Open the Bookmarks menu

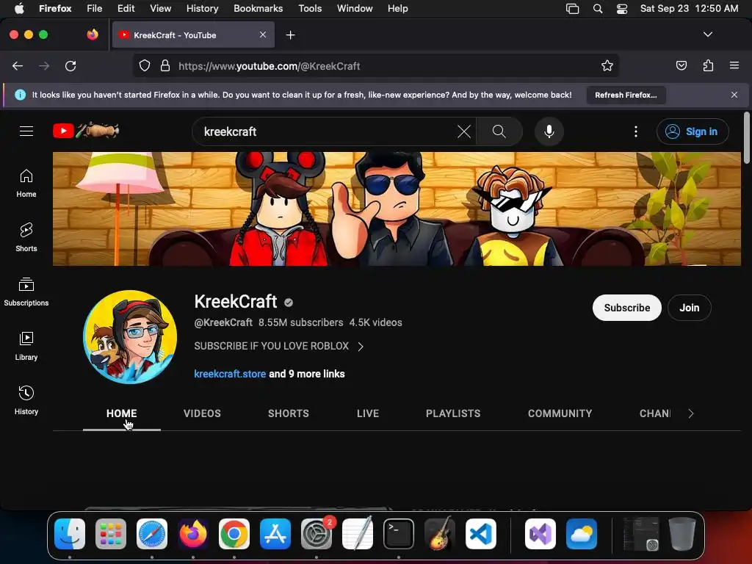click(x=258, y=9)
